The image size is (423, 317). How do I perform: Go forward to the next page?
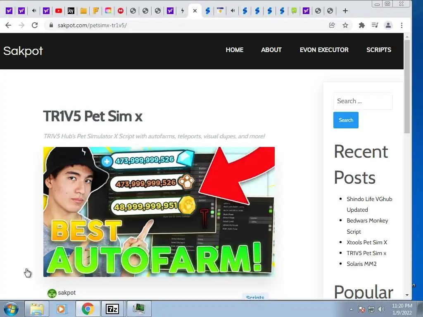tap(21, 25)
